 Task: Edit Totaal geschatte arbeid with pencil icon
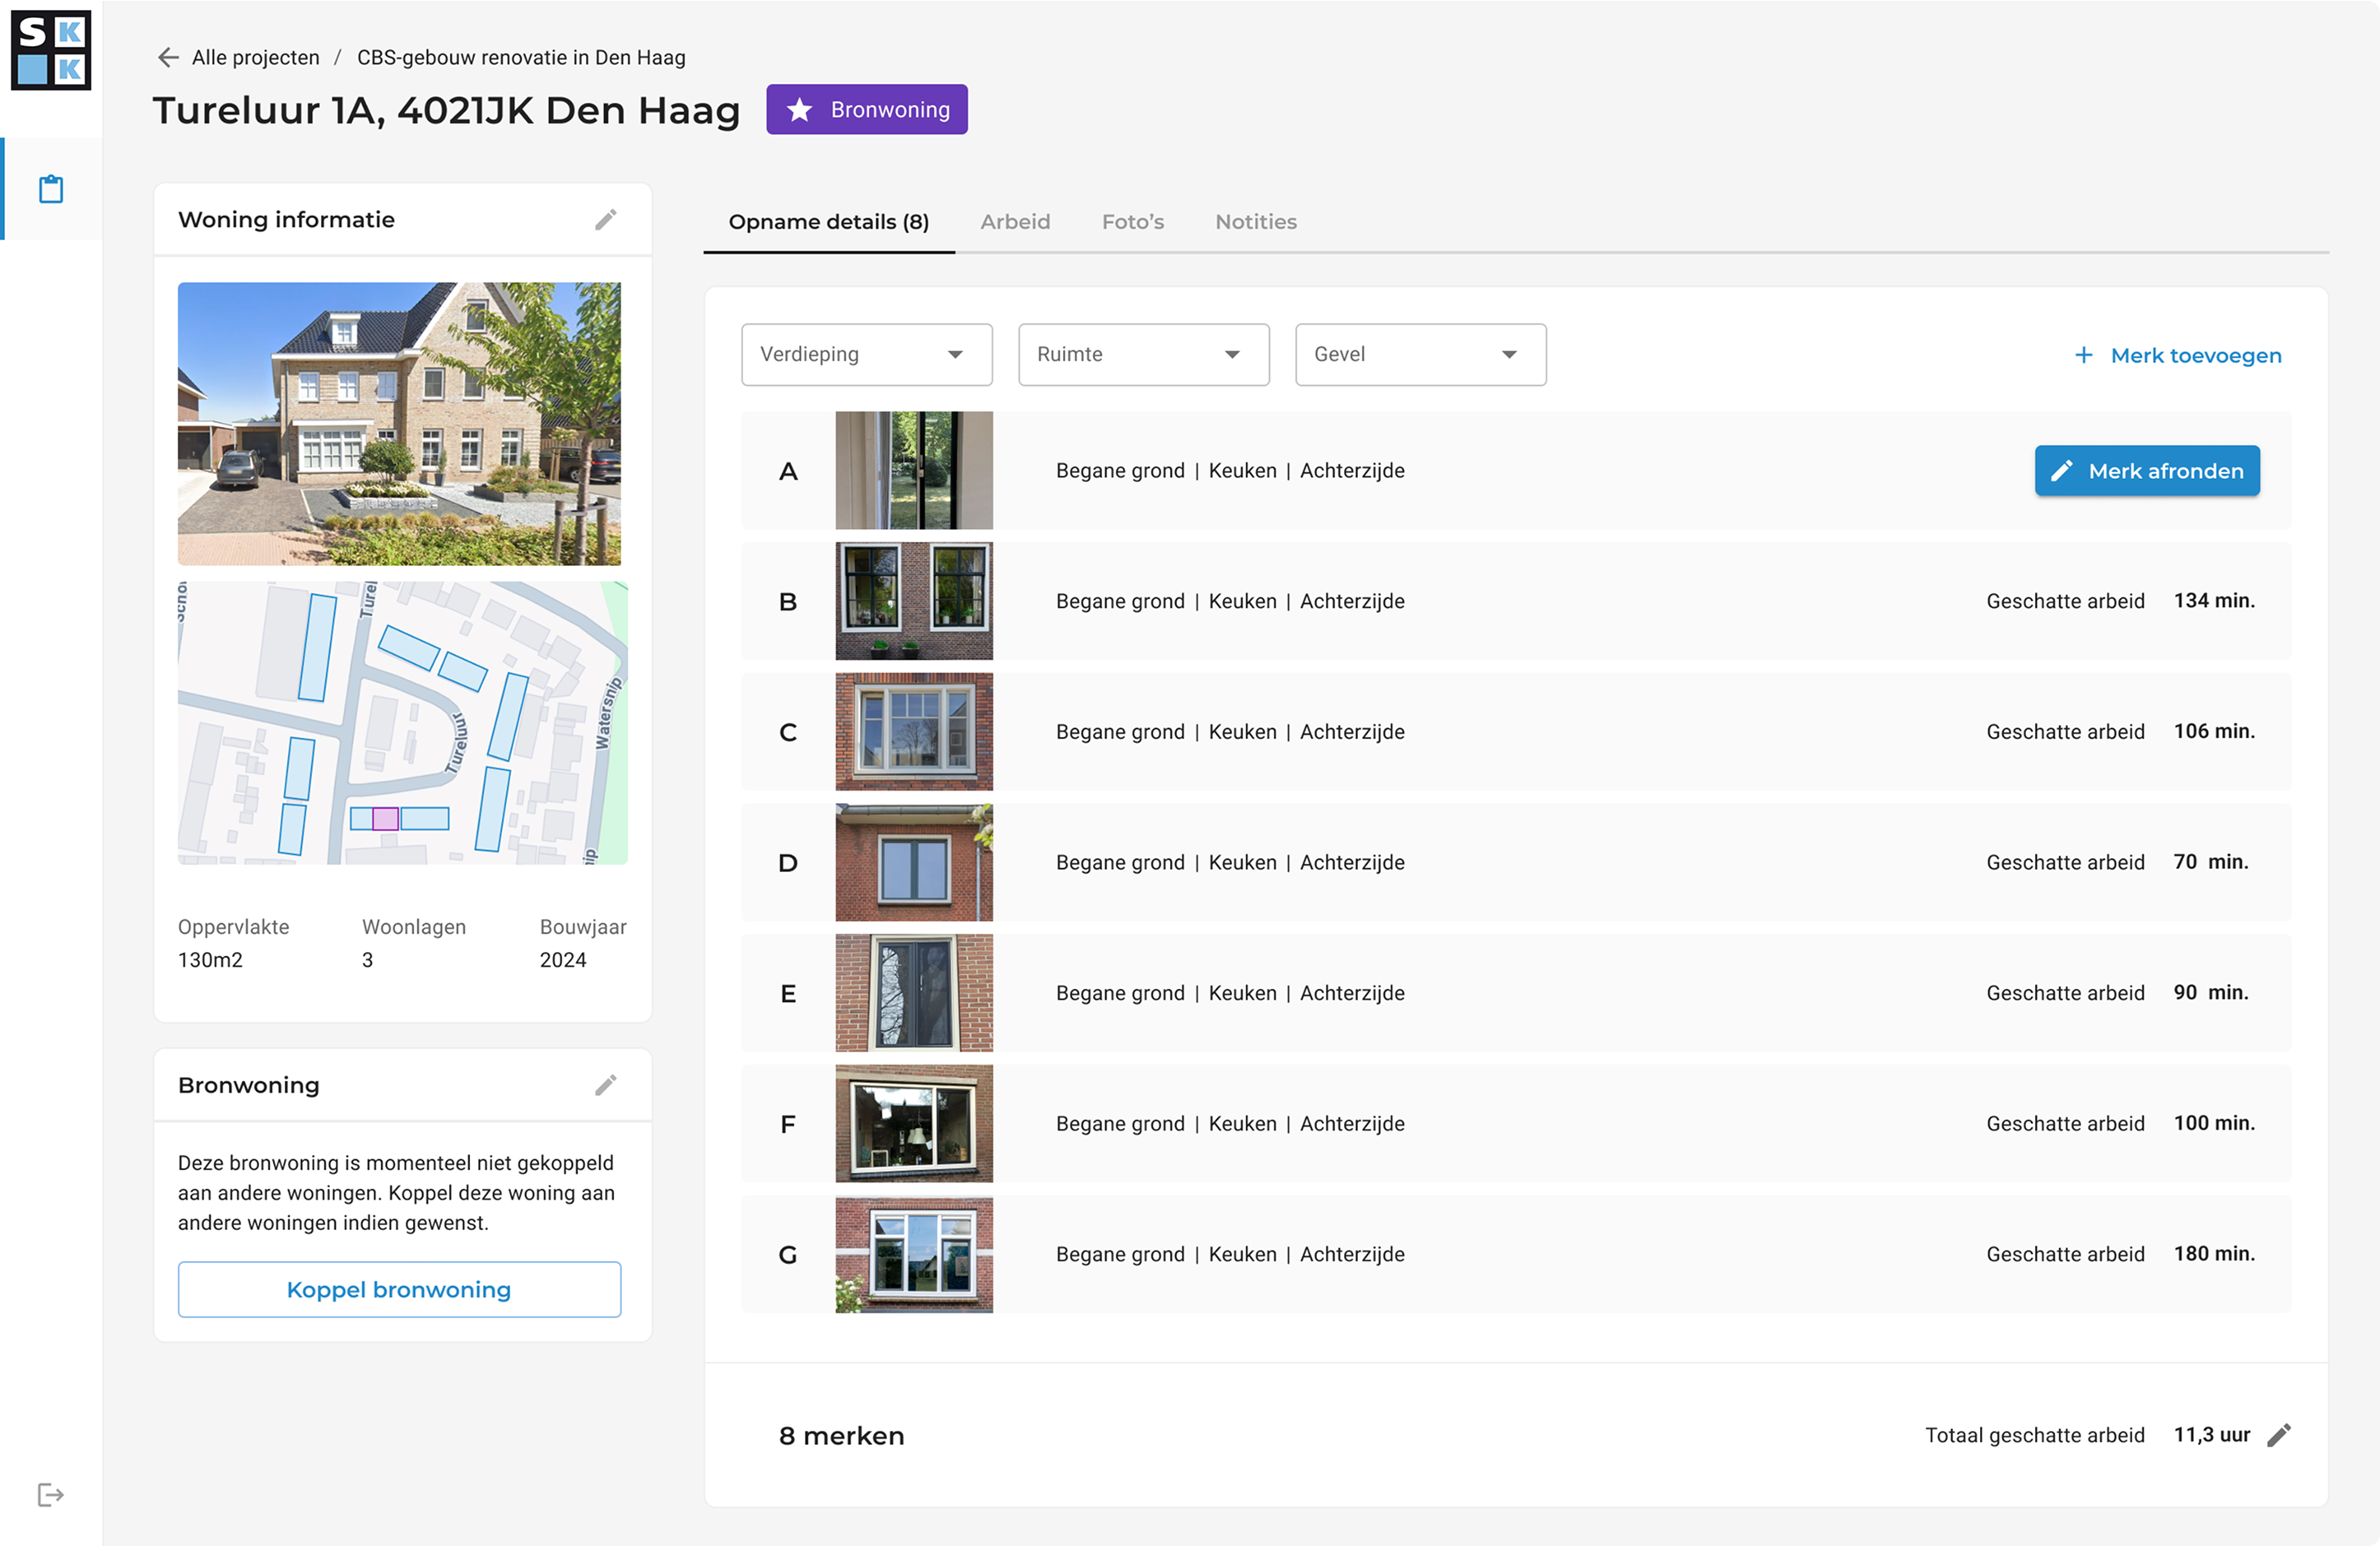click(2279, 1435)
